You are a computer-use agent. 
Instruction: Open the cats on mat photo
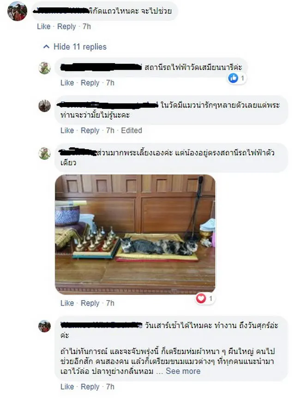[135, 234]
